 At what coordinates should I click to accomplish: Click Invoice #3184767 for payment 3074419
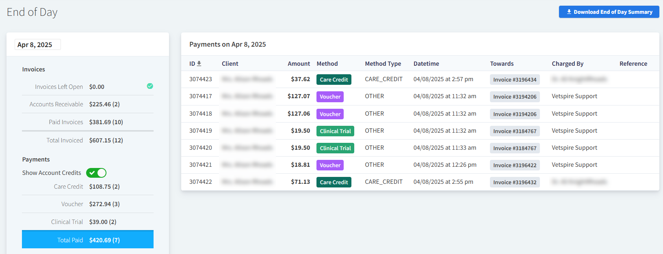pos(514,131)
